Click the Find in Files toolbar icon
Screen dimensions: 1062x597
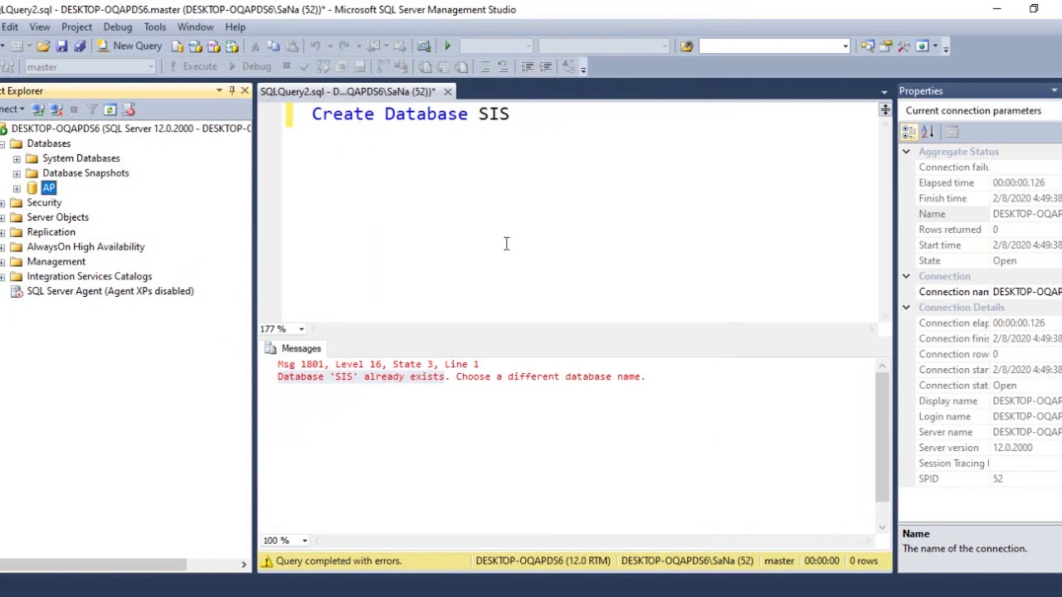point(686,46)
